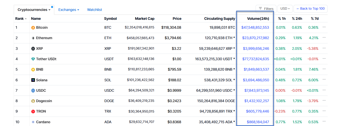
Task: Click XRP volume $3,999,656,246
Action: [256, 49]
